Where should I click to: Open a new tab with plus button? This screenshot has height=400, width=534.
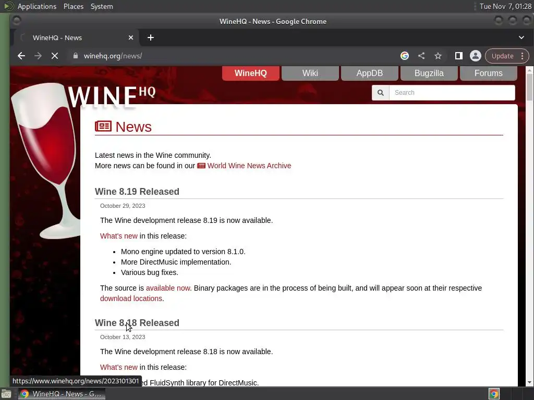[x=151, y=37]
